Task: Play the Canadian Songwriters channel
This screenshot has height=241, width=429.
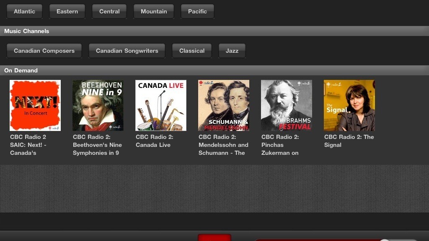Action: (127, 51)
